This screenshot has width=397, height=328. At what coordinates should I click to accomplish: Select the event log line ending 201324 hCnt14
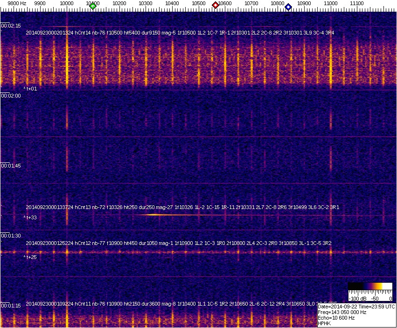180,33
